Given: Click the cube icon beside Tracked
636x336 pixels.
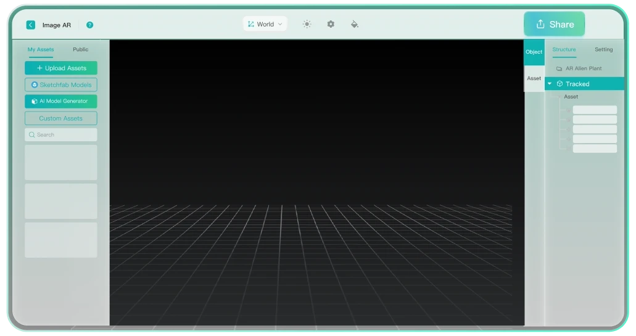Looking at the screenshot, I should point(560,83).
